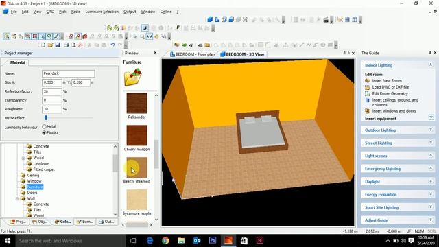Open Microsoft Edge from the taskbar
The height and width of the screenshot is (247, 439).
150,241
